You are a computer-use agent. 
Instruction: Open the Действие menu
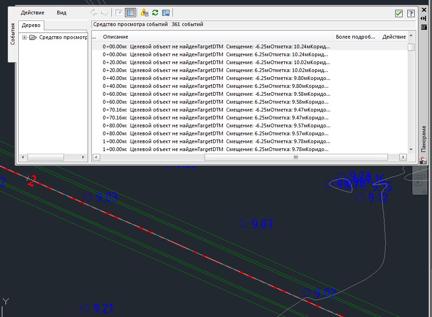pyautogui.click(x=33, y=13)
